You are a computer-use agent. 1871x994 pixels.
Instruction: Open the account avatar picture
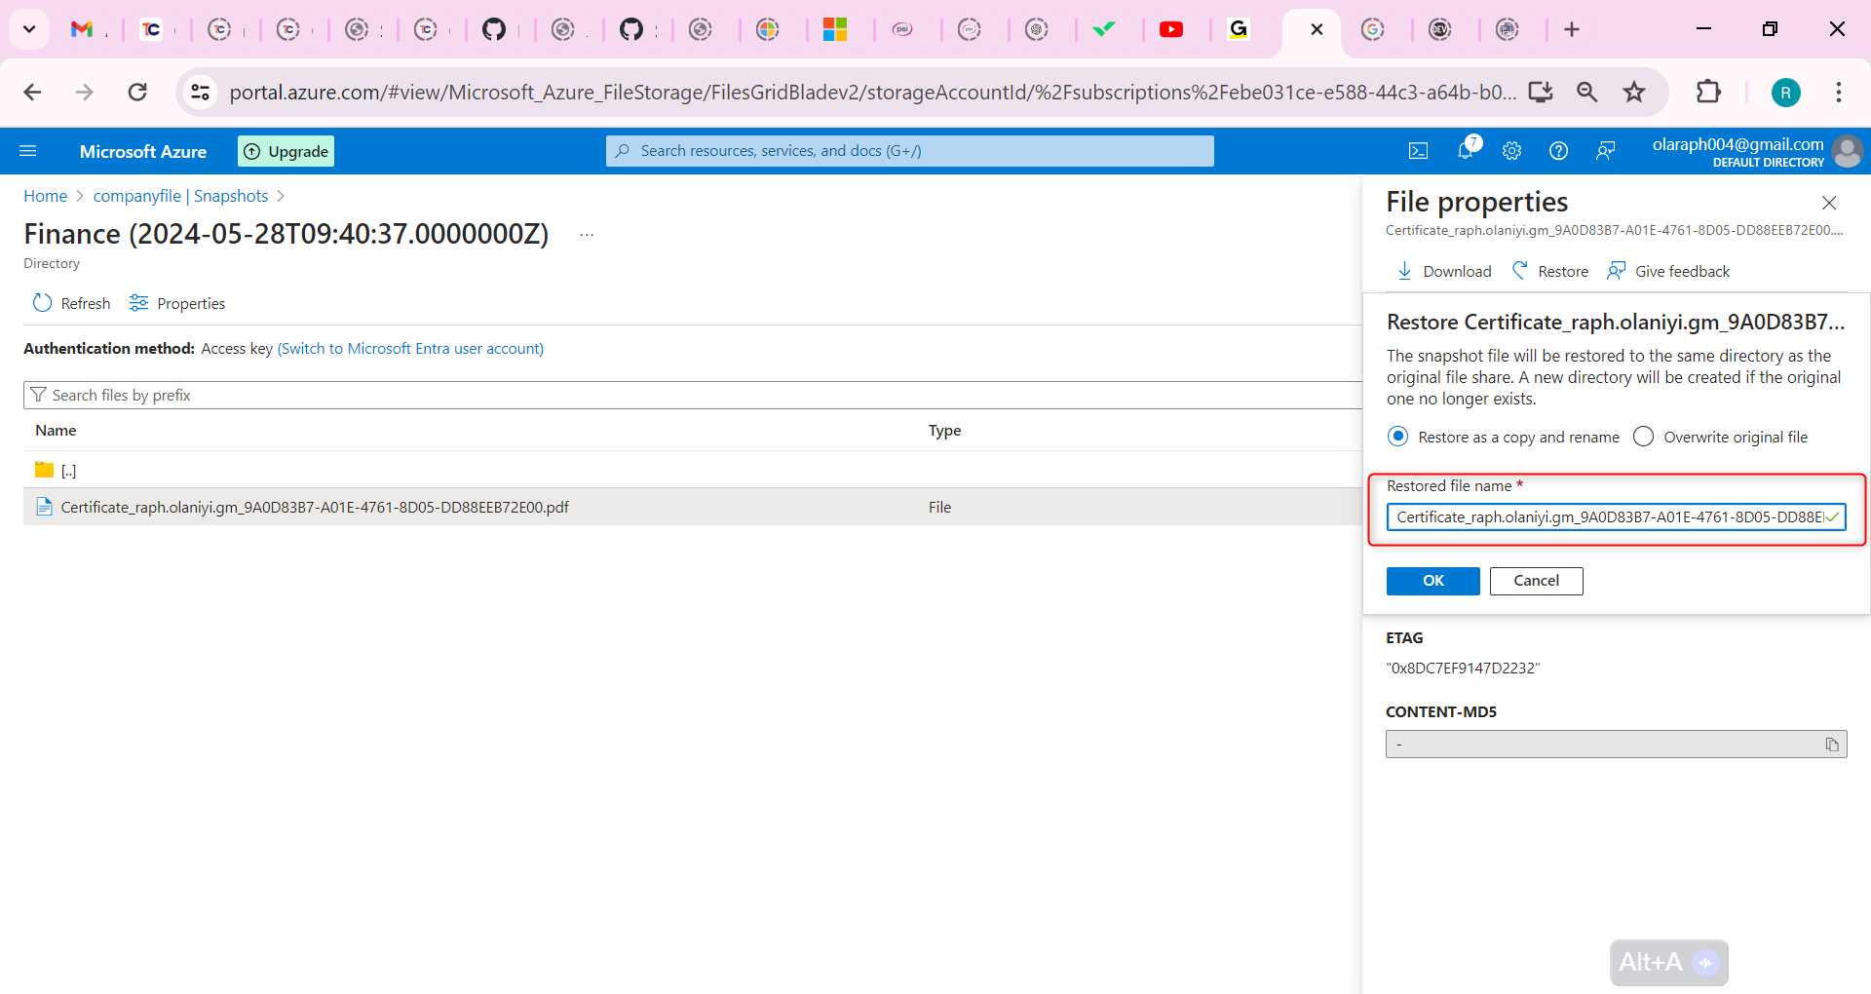pyautogui.click(x=1849, y=152)
